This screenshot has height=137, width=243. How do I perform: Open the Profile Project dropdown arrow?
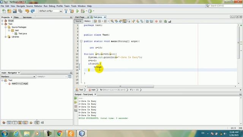point(93,11)
